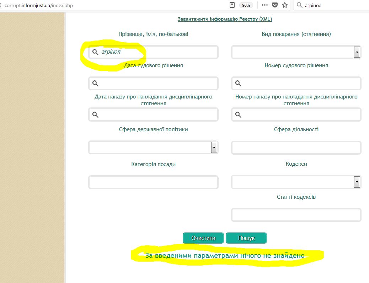This screenshot has width=369, height=283.
Task: Focus the Категорія посади input field
Action: pyautogui.click(x=153, y=182)
